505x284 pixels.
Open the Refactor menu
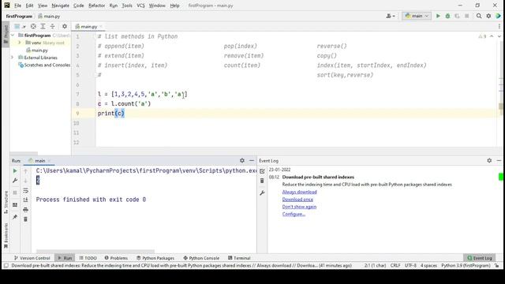coord(96,6)
